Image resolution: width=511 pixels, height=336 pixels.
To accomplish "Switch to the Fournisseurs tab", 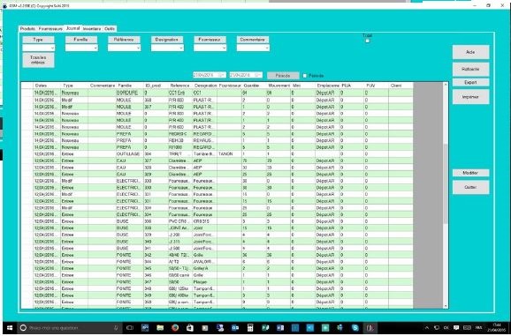I will pyautogui.click(x=50, y=29).
